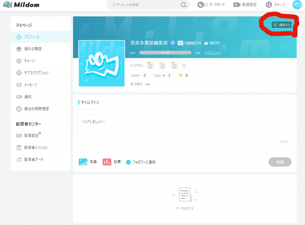The image size is (305, 225).
Task: Open 福引の履歴 sidebar item
Action: 33,49
